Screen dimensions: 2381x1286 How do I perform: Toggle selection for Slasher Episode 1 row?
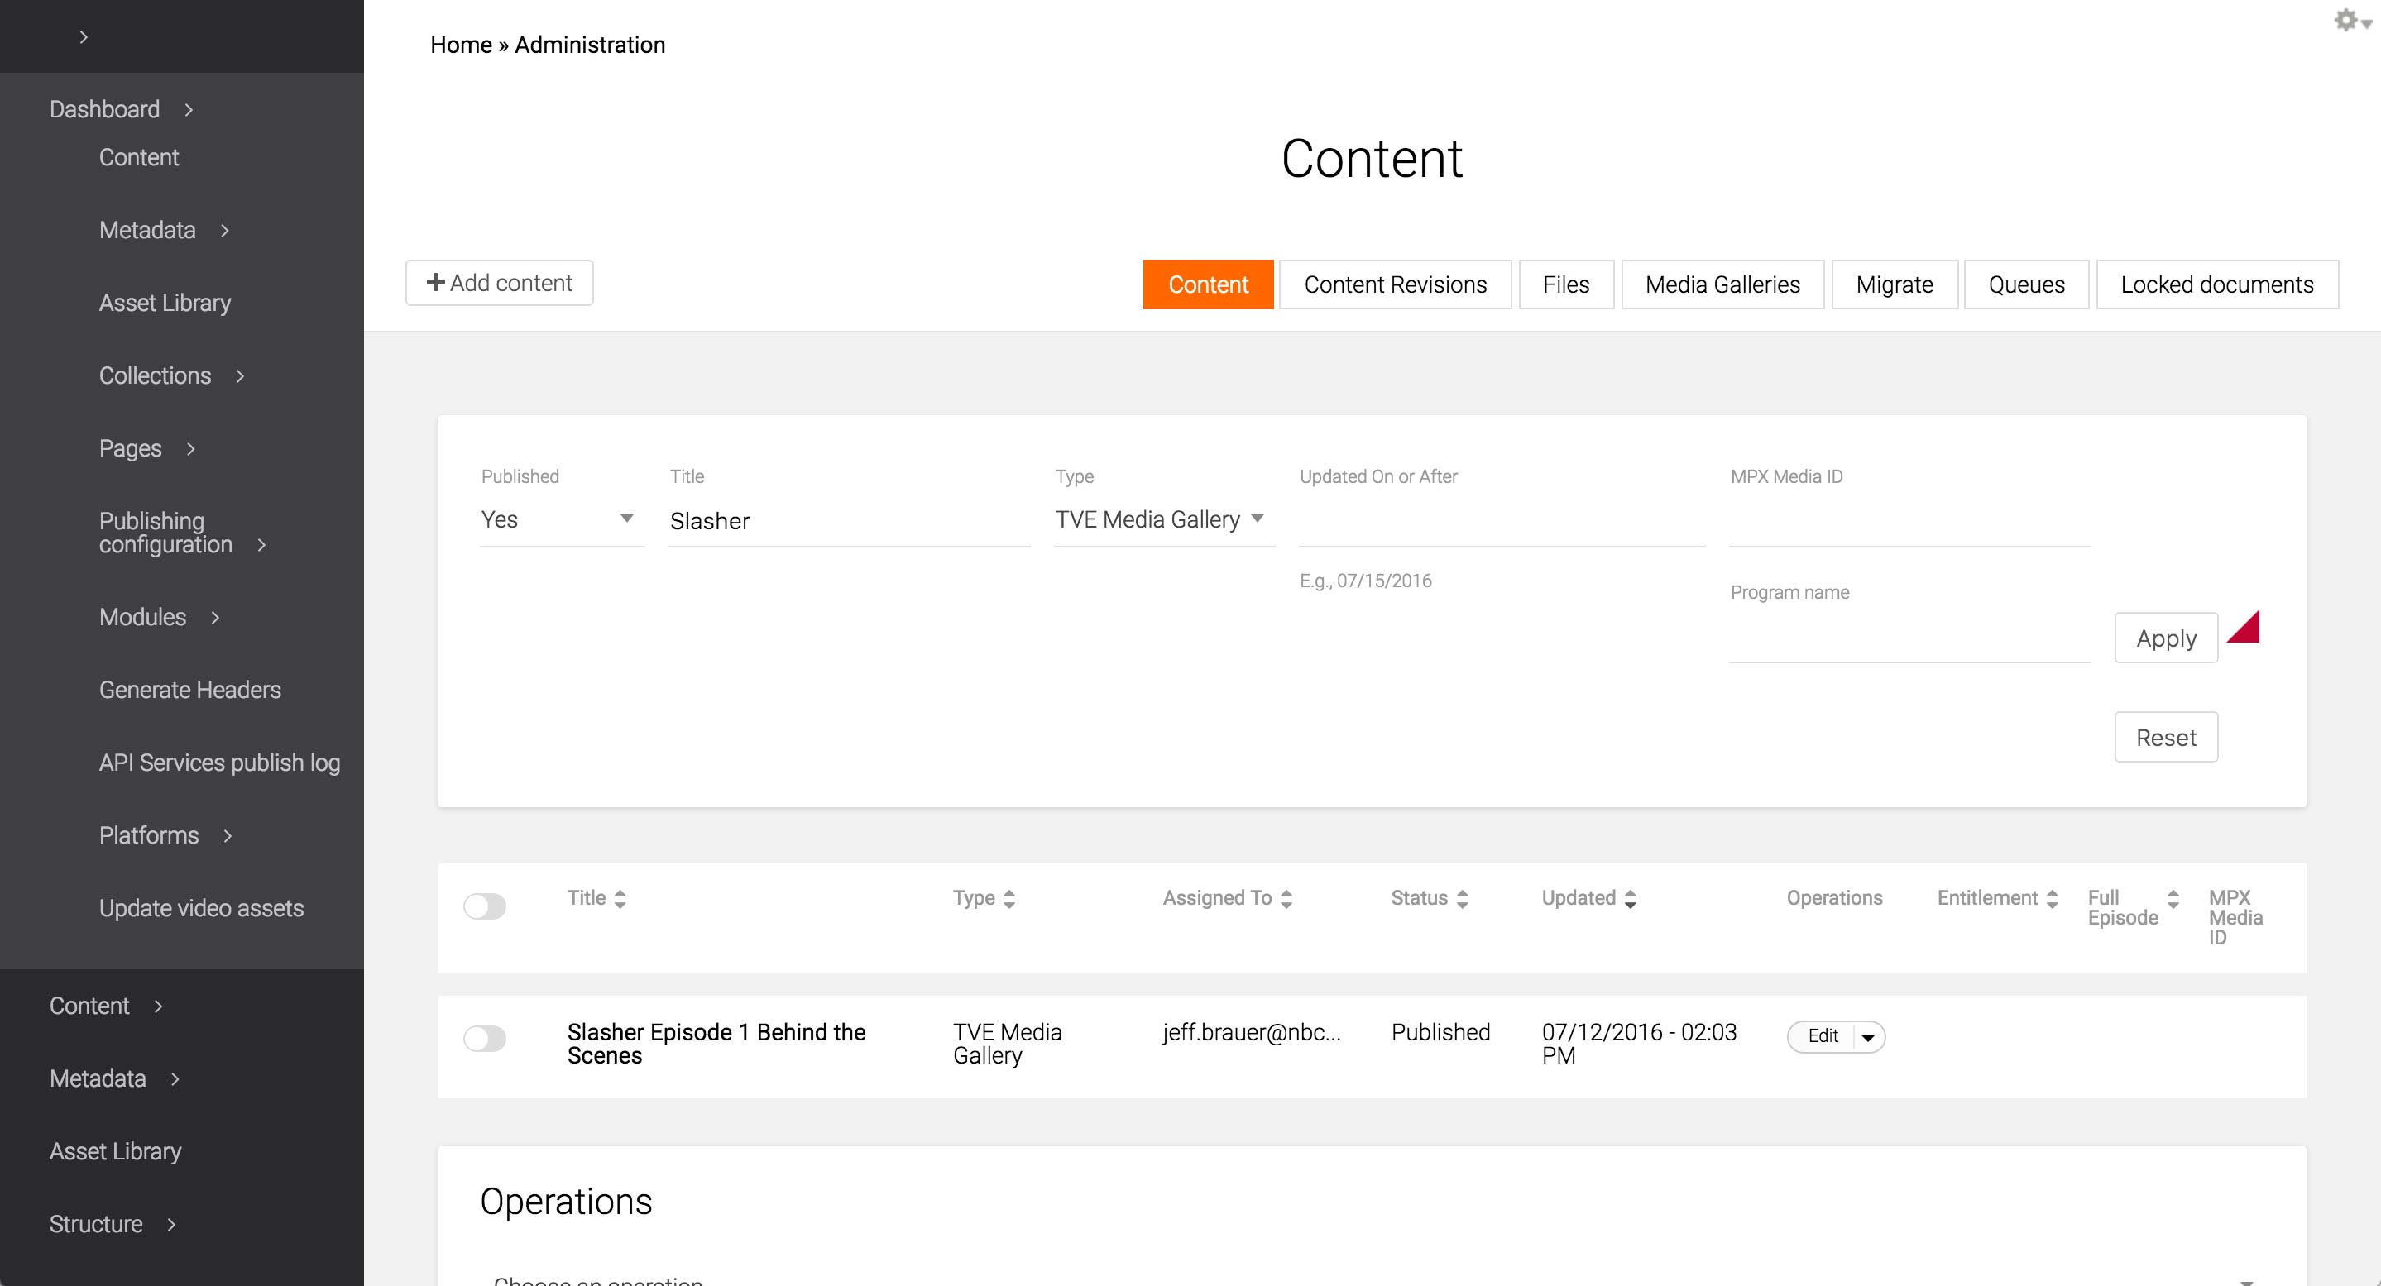[x=484, y=1039]
